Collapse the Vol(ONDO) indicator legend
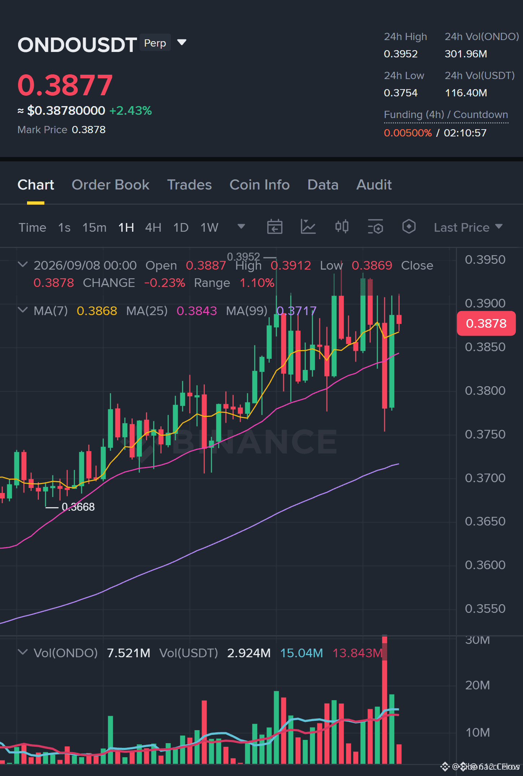 coord(23,652)
